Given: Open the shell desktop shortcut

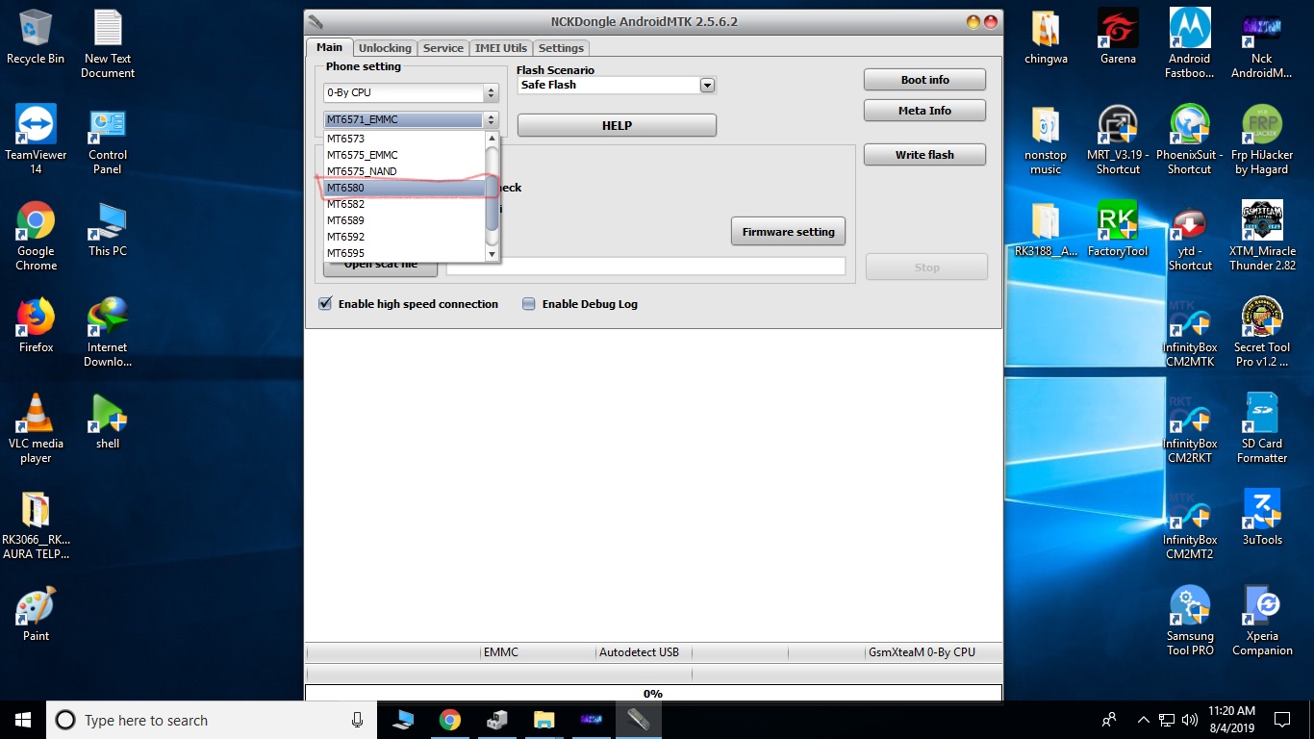Looking at the screenshot, I should point(108,421).
